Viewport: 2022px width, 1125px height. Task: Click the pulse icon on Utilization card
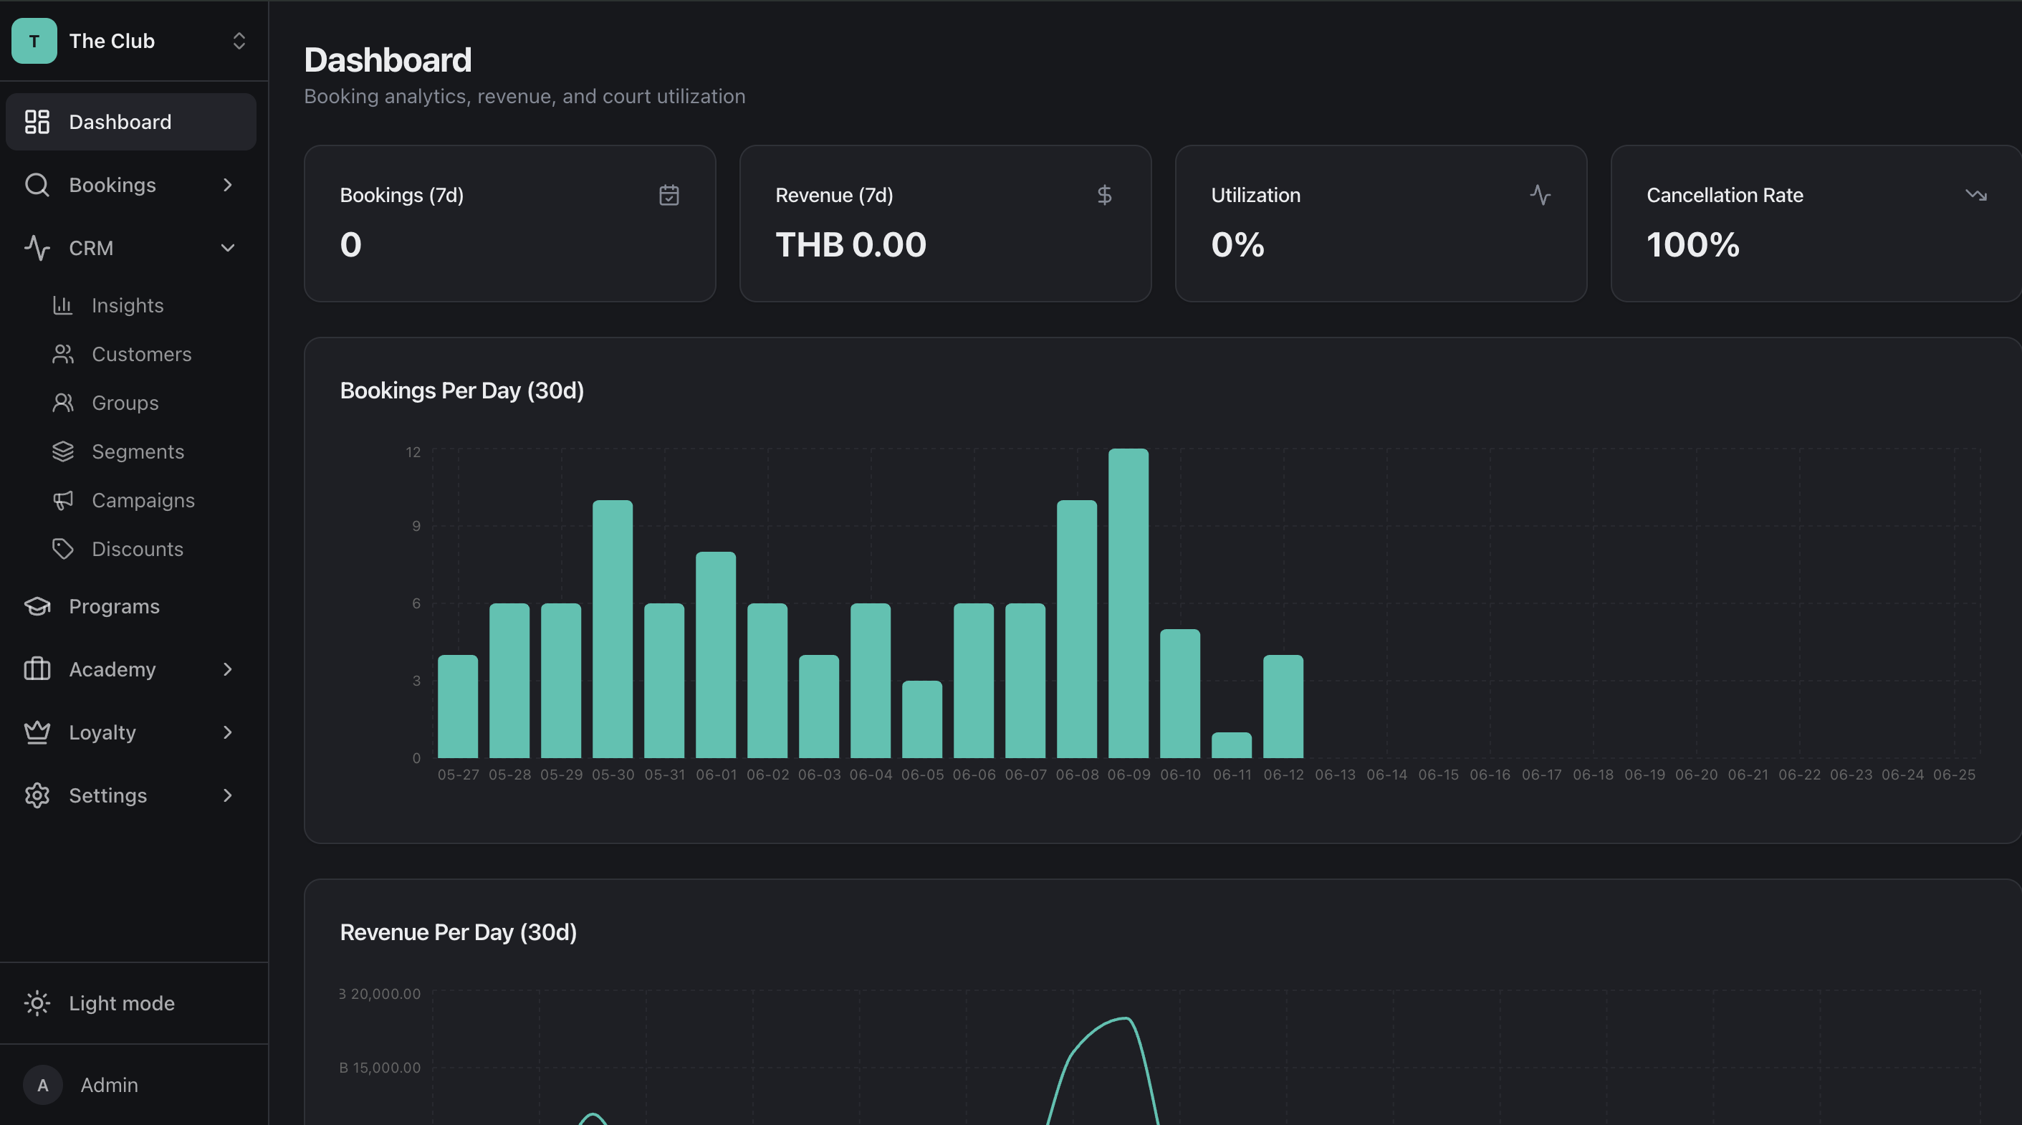(1540, 195)
